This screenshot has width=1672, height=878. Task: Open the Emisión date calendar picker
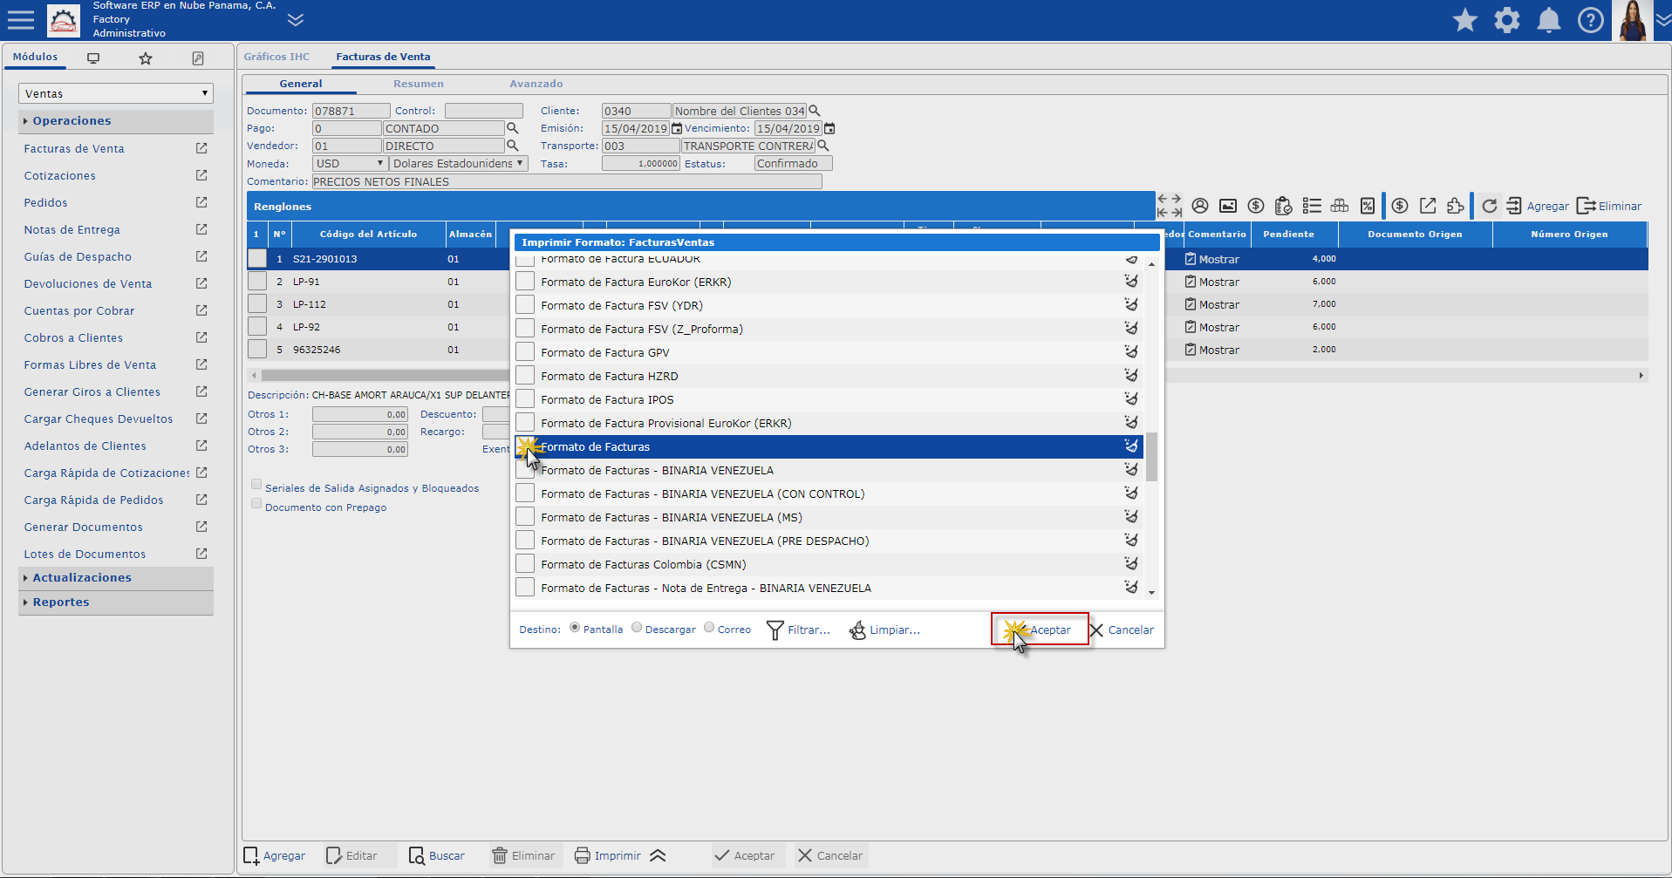click(677, 128)
